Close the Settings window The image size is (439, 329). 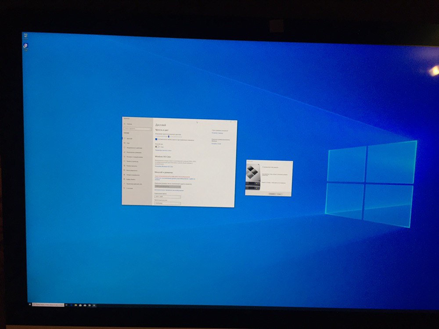click(x=235, y=122)
